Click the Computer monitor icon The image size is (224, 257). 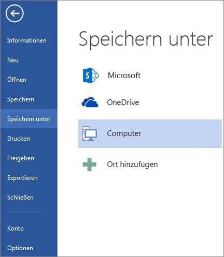[89, 133]
